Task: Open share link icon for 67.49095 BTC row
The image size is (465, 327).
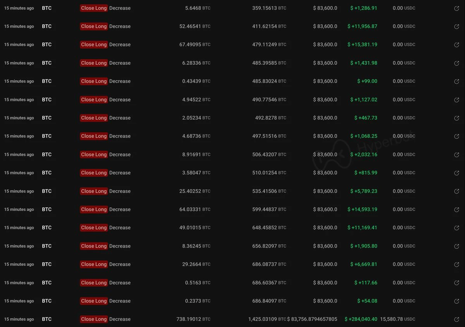Action: tap(456, 45)
